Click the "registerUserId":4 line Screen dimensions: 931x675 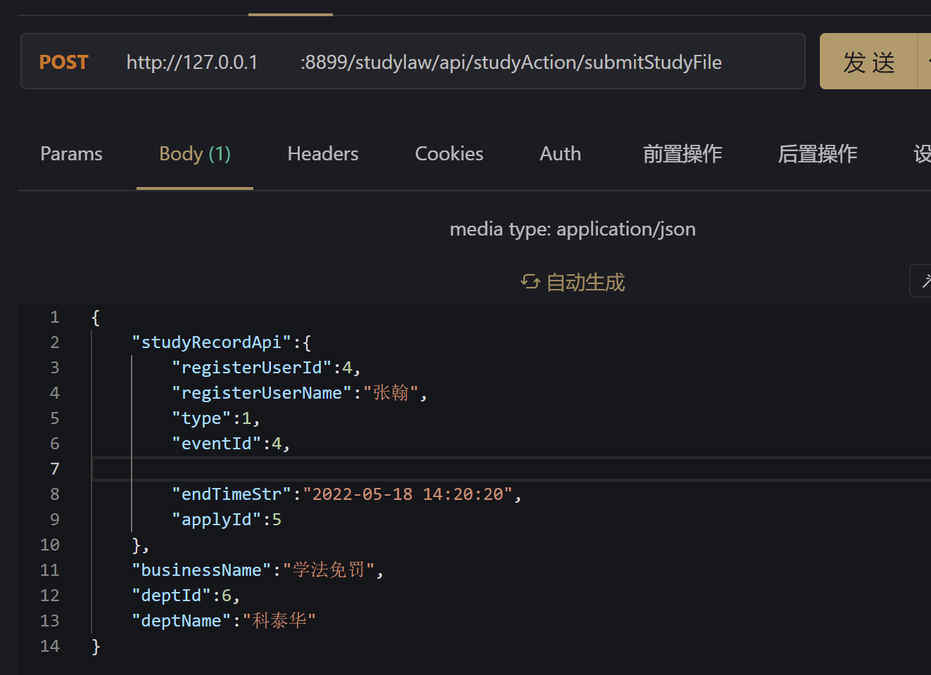click(267, 368)
